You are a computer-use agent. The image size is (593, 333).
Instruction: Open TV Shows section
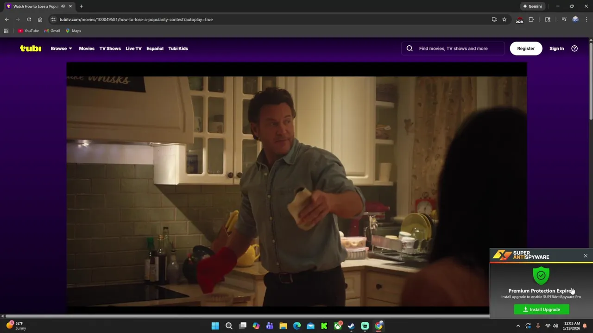click(x=110, y=48)
